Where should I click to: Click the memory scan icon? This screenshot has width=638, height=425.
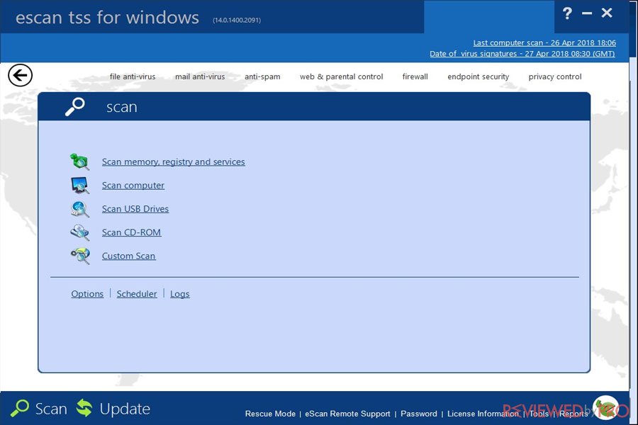[x=79, y=161]
